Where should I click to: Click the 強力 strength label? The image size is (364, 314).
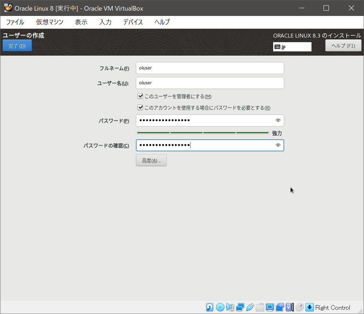point(277,133)
